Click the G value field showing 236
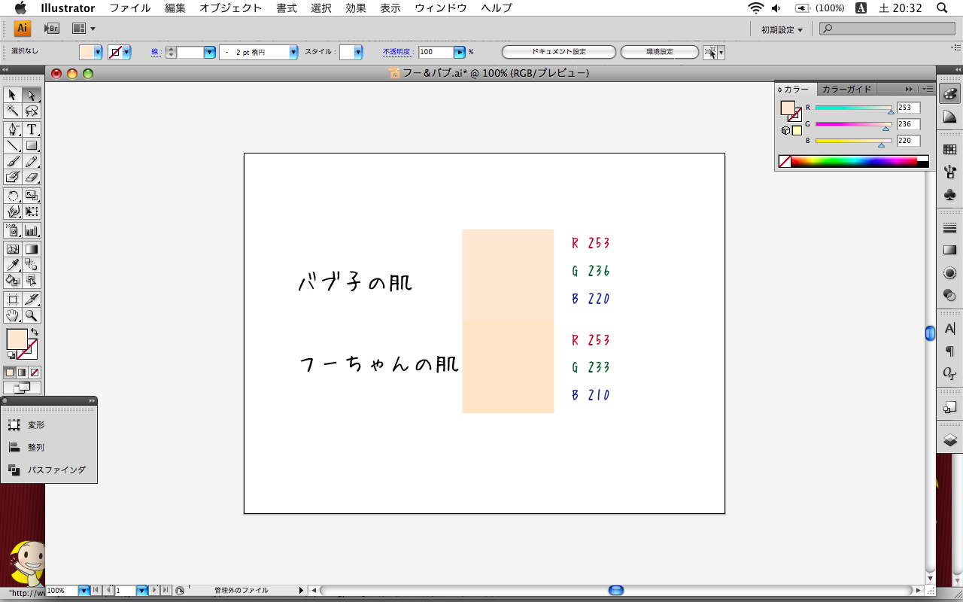963x602 pixels. [908, 124]
